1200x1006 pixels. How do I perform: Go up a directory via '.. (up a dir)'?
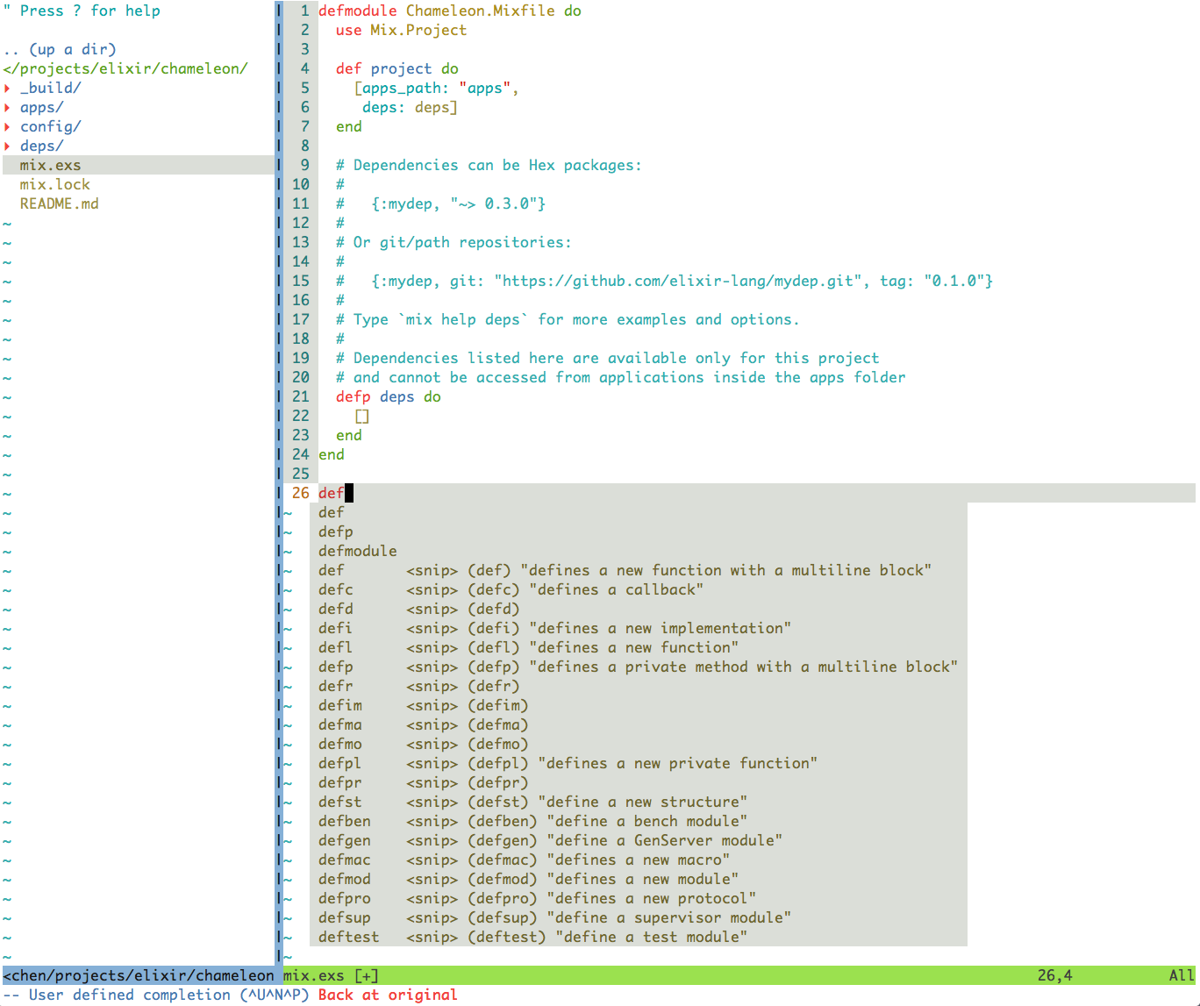[x=60, y=49]
